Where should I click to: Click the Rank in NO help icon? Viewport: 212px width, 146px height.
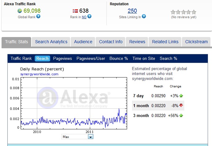click(x=89, y=16)
